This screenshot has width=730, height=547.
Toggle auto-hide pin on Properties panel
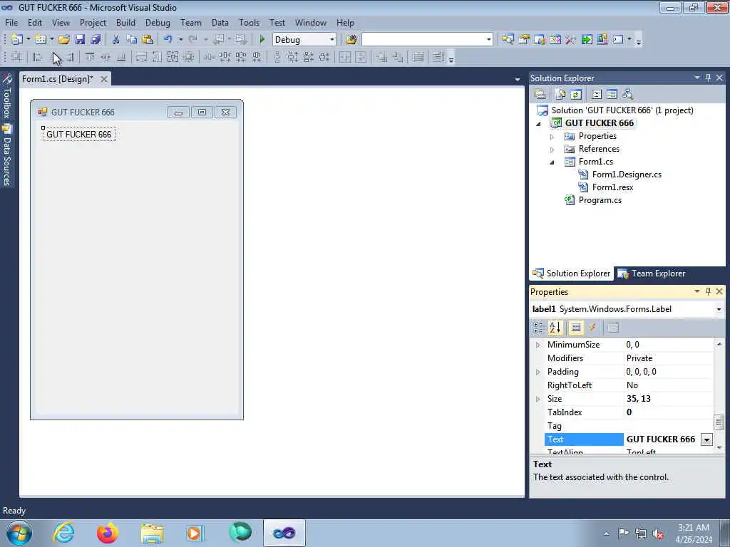(x=708, y=291)
